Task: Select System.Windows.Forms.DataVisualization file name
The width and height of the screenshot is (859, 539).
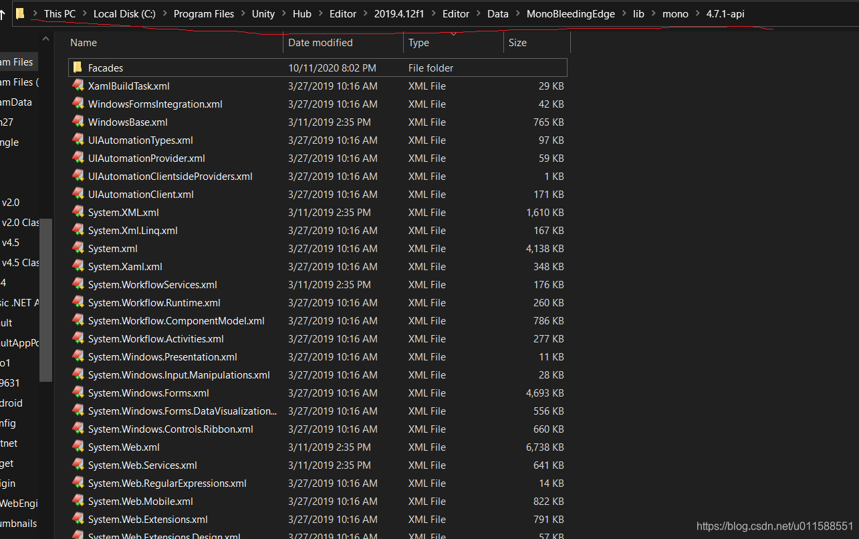Action: [182, 411]
